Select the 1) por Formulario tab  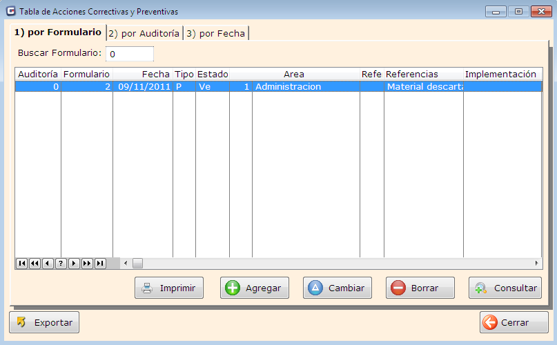pyautogui.click(x=58, y=32)
